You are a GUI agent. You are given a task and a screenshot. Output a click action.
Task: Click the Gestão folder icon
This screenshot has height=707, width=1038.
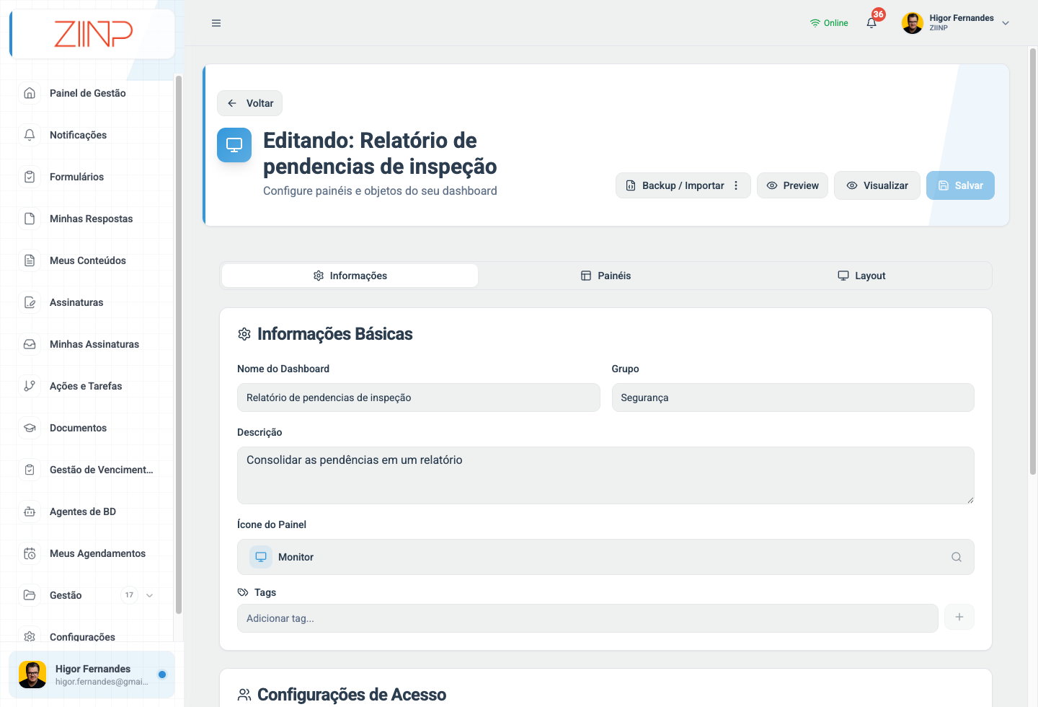tap(30, 595)
